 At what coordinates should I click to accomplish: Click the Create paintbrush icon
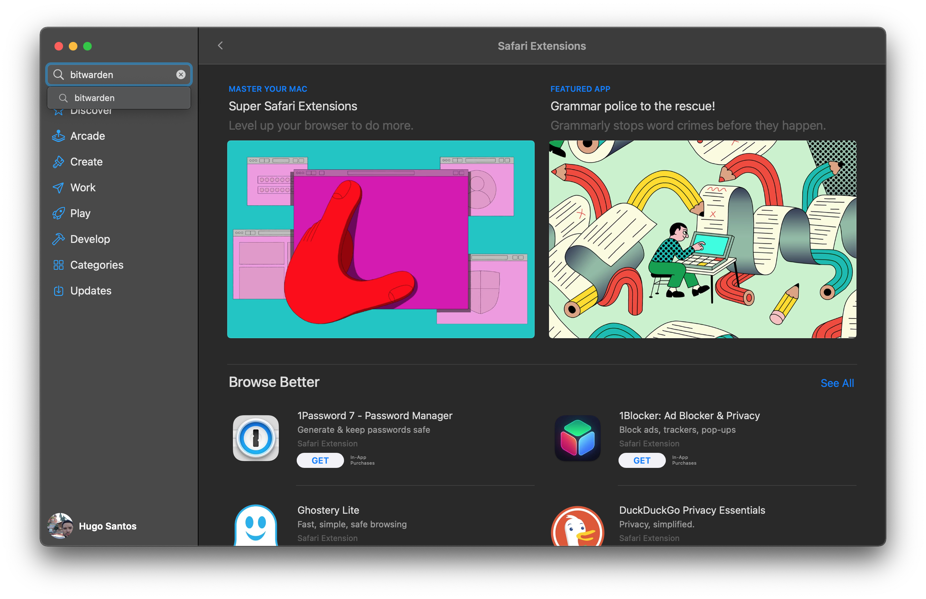(58, 162)
